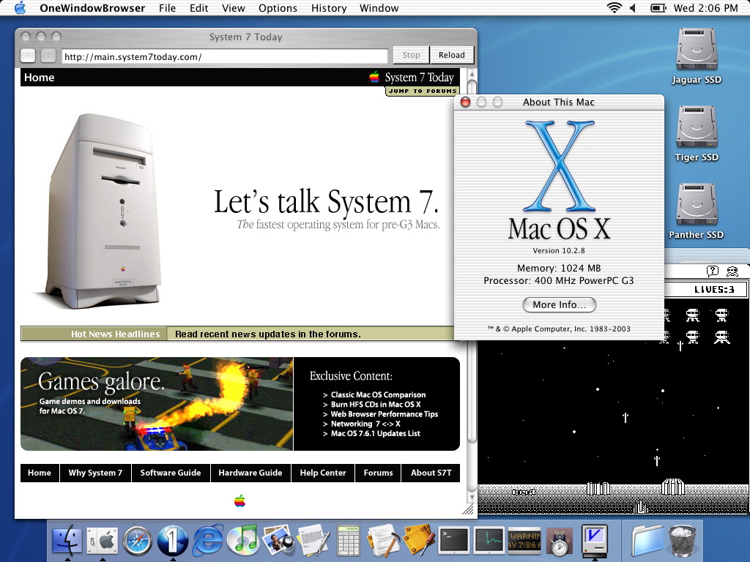Launch TextEdit from the Dock
750x562 pixels.
(313, 541)
